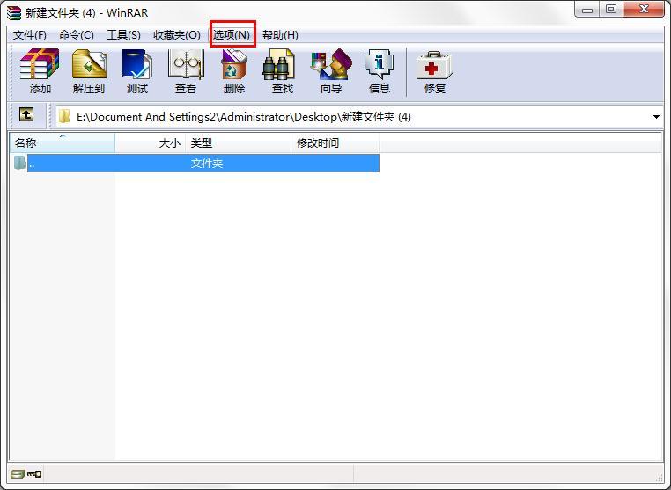This screenshot has height=490, width=671.
Task: Click the Delete (删除) toolbar icon
Action: click(234, 64)
